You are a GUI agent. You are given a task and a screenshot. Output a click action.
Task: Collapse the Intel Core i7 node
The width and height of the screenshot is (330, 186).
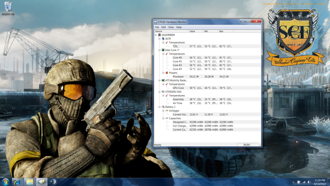pyautogui.click(x=159, y=50)
